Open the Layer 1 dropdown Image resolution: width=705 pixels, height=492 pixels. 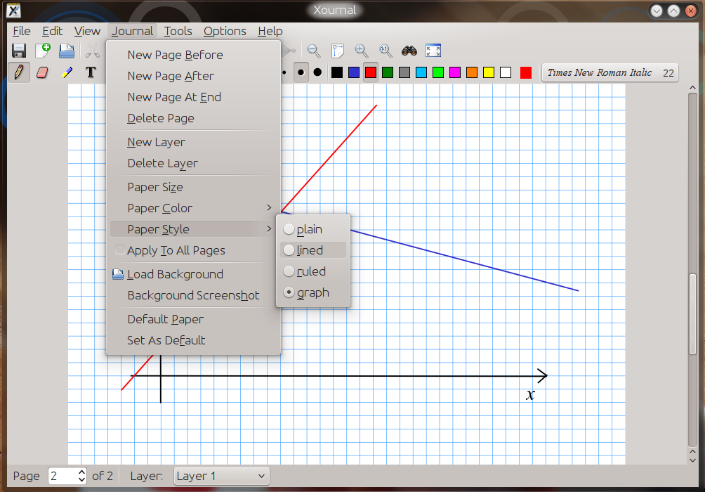click(221, 476)
